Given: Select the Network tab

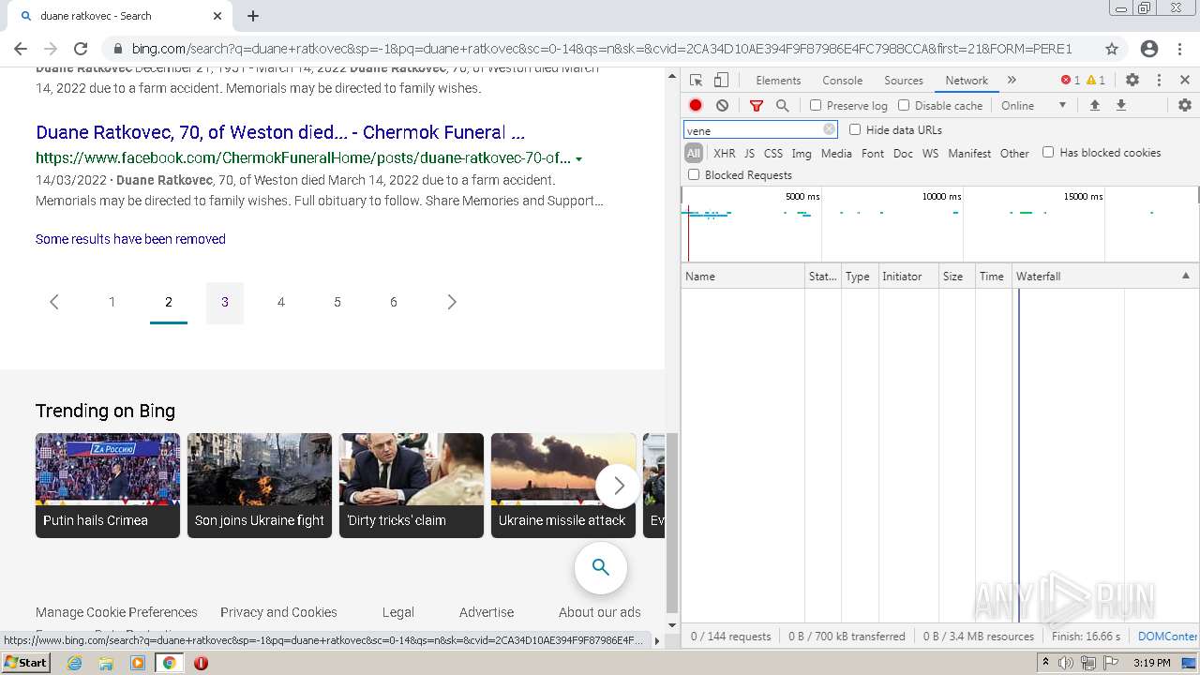Looking at the screenshot, I should click(x=967, y=80).
